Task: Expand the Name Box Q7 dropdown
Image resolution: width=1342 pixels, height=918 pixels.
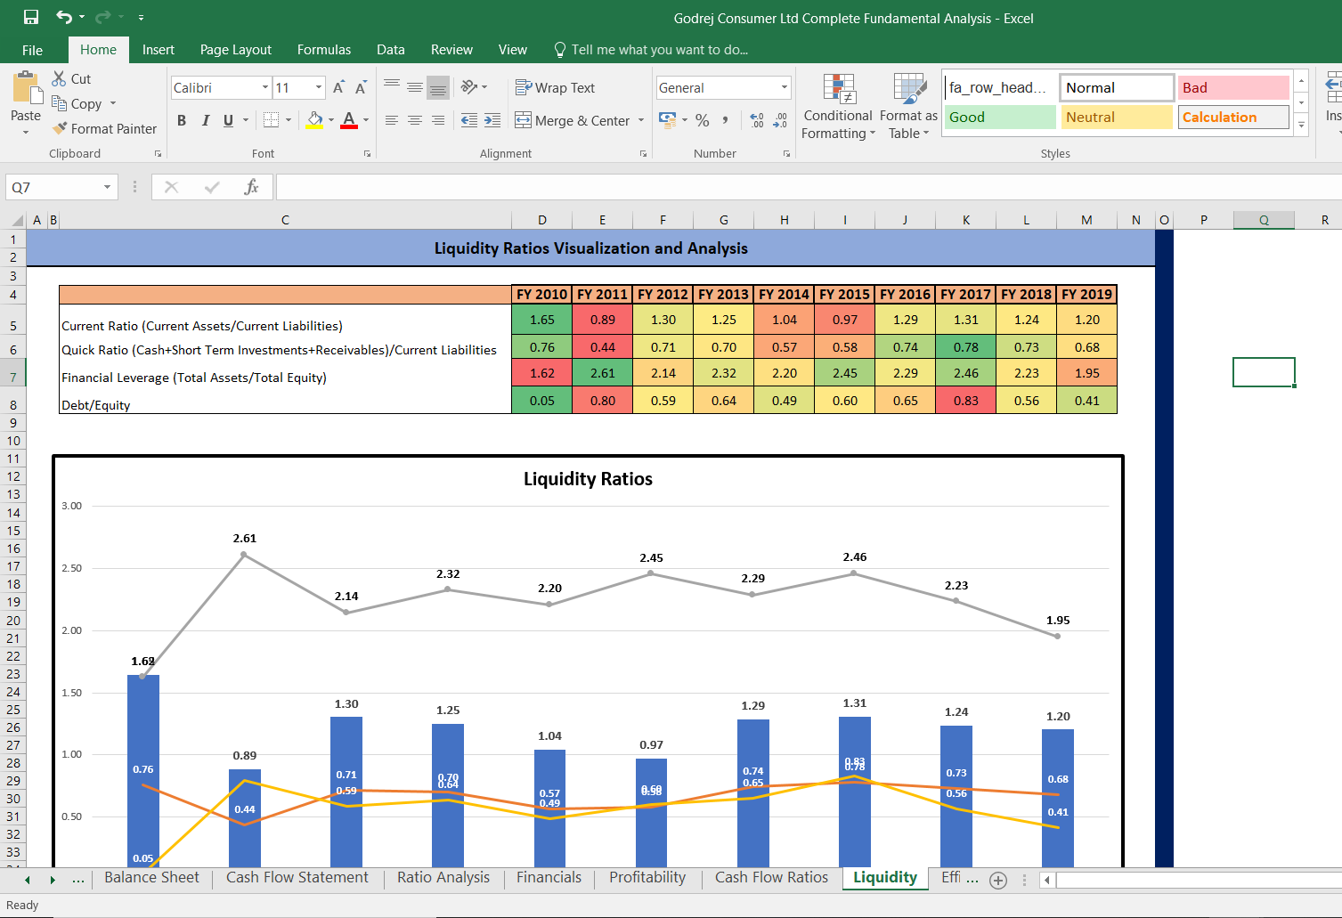Action: coord(107,187)
